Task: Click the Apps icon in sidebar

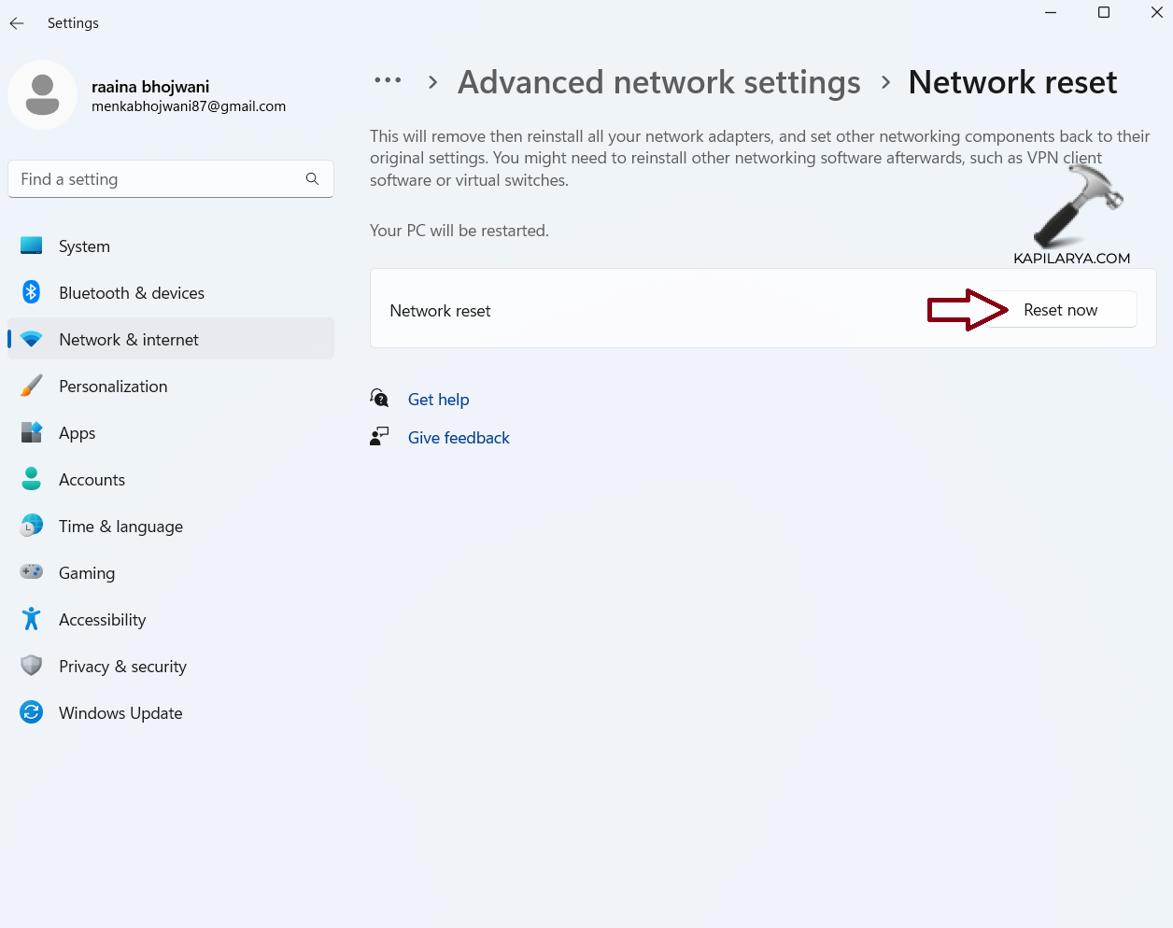Action: (31, 432)
